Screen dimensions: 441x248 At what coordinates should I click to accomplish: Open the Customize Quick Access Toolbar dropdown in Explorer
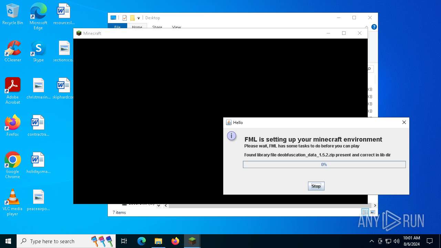coord(139,18)
